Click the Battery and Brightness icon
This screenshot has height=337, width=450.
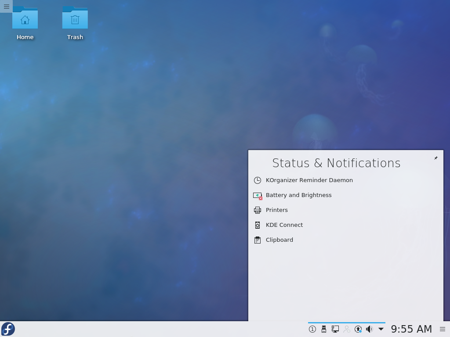click(x=258, y=196)
